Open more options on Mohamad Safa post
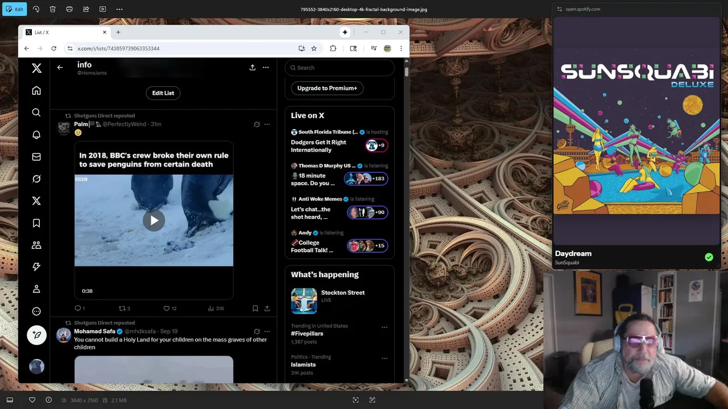 click(267, 331)
